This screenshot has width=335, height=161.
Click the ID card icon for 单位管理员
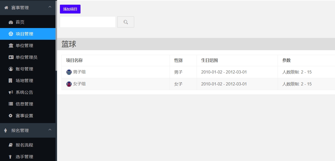pyautogui.click(x=11, y=57)
